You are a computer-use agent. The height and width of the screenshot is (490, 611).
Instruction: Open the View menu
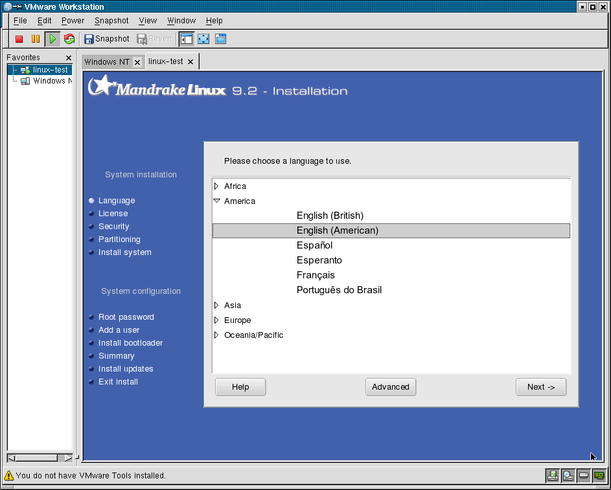(148, 21)
